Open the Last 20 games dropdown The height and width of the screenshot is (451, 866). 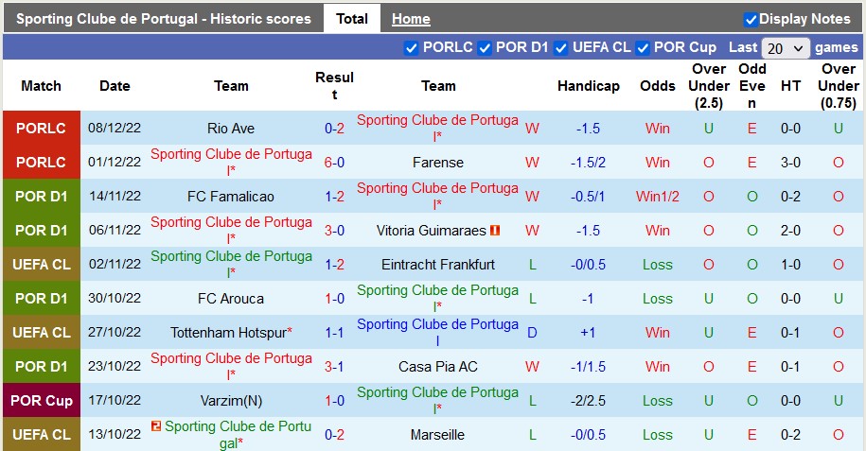pos(786,47)
